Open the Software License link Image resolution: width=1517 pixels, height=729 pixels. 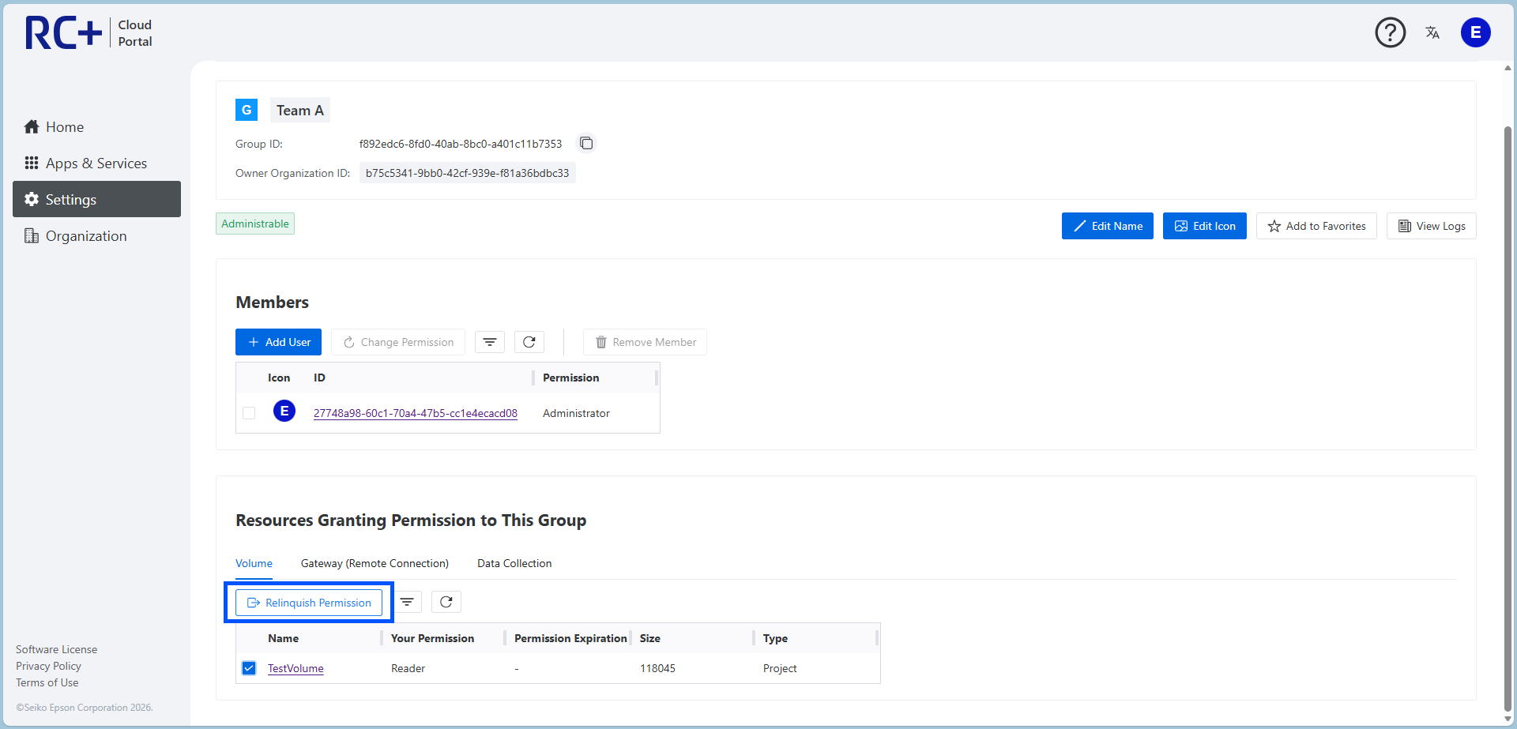[57, 649]
